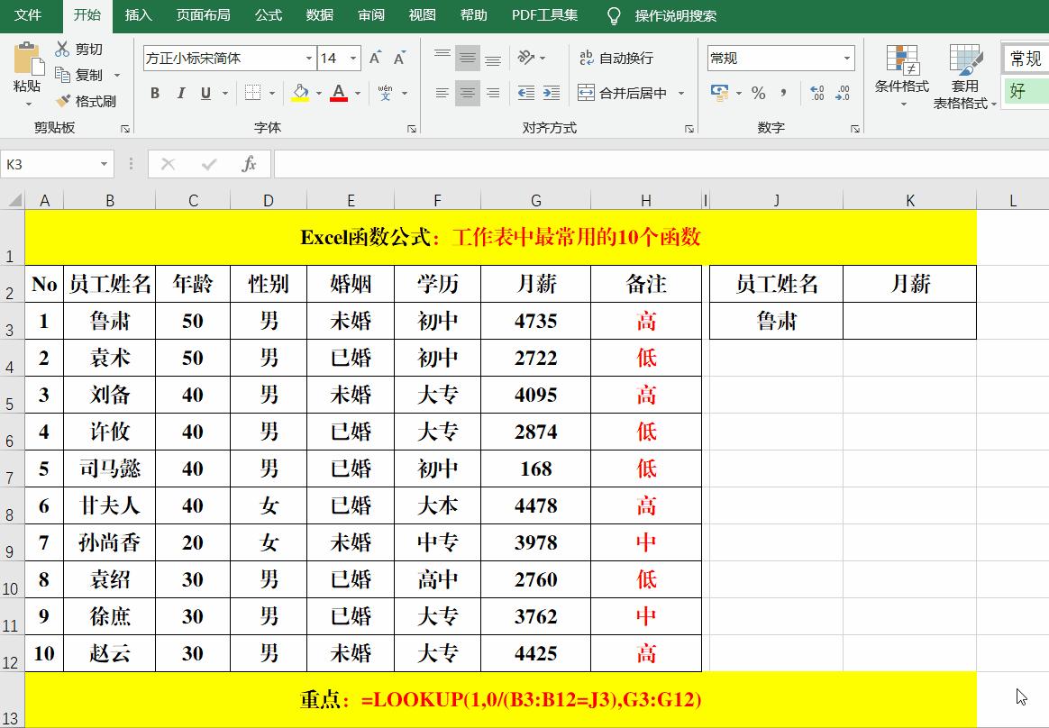The image size is (1049, 728).
Task: Open the font size dropdown
Action: [351, 57]
